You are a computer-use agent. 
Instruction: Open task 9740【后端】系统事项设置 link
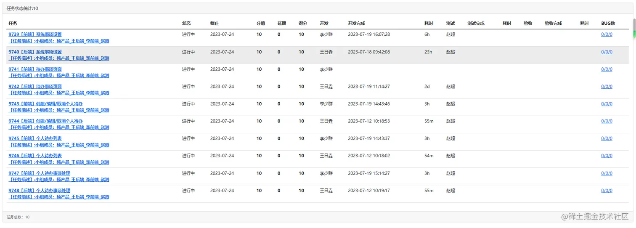point(35,52)
